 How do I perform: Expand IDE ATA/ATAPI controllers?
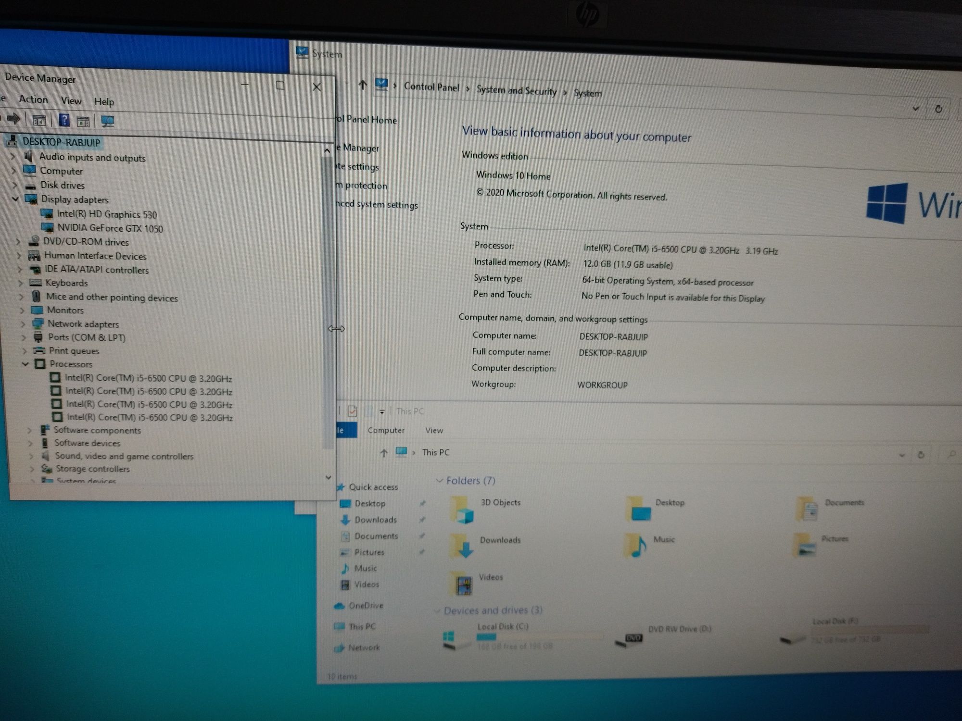coord(20,269)
